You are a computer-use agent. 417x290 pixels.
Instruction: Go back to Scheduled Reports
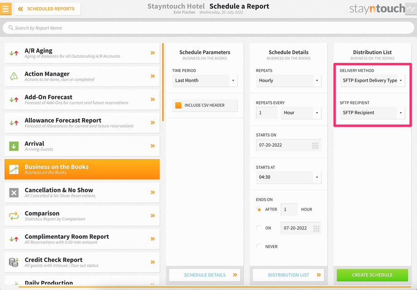click(x=48, y=9)
